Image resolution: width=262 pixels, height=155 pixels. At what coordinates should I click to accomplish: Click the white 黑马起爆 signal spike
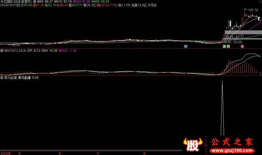(x=222, y=108)
